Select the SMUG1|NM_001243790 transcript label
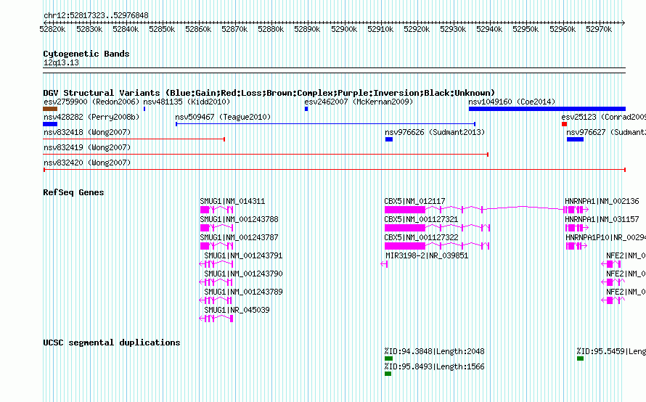 [243, 274]
